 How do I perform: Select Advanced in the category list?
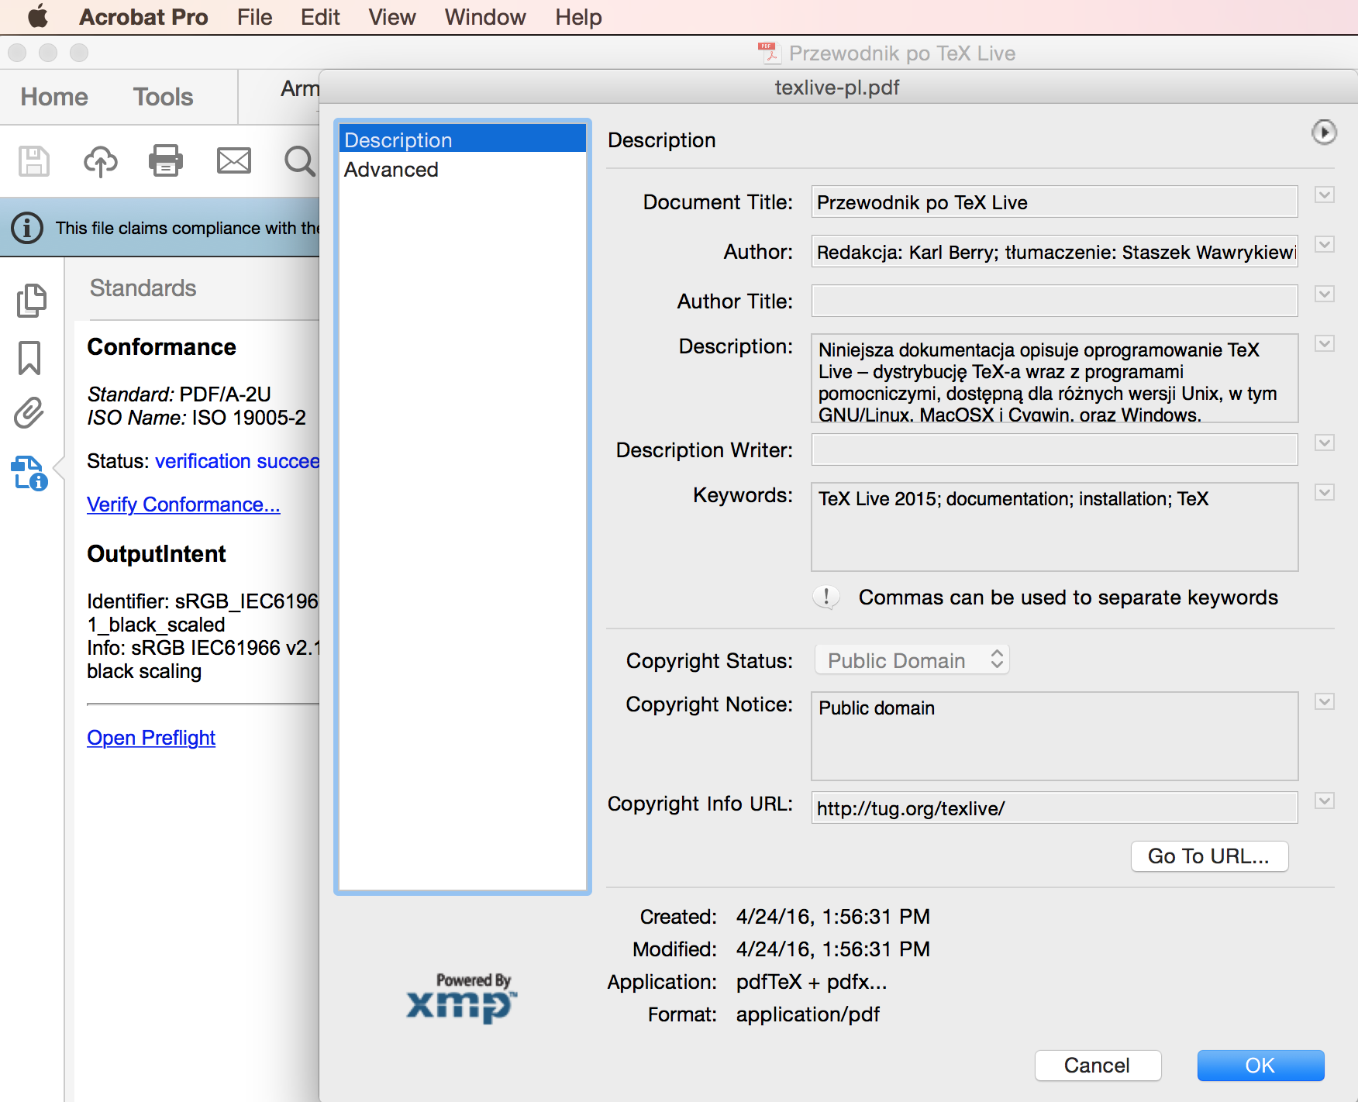(391, 170)
